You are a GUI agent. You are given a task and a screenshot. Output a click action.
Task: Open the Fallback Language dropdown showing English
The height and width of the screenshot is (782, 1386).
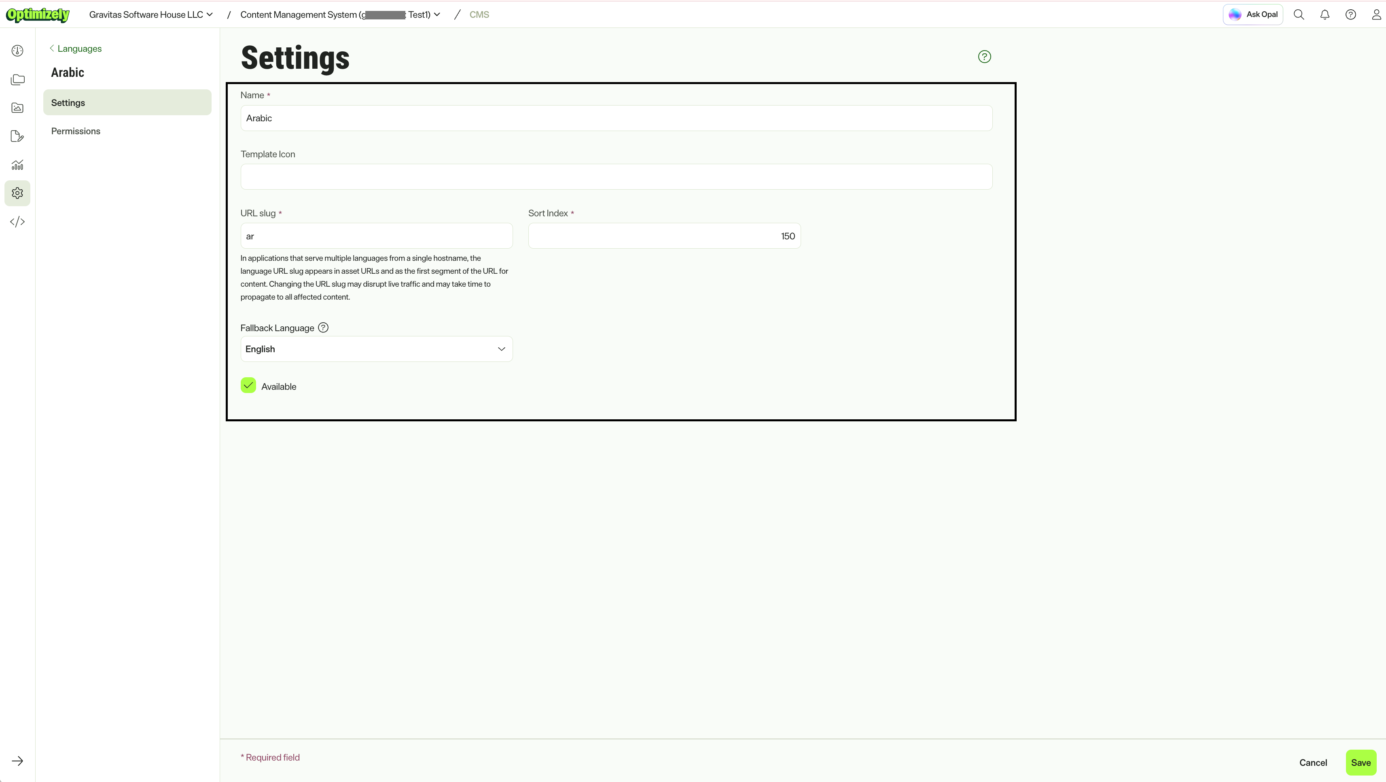(376, 349)
